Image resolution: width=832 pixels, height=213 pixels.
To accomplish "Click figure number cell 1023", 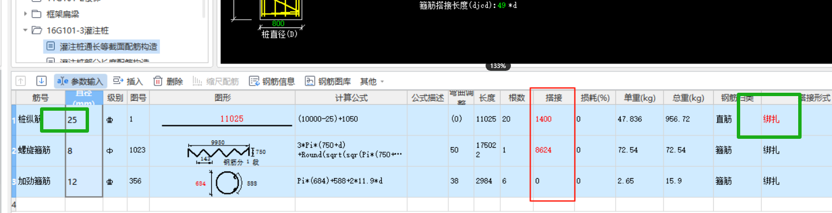I will point(139,151).
